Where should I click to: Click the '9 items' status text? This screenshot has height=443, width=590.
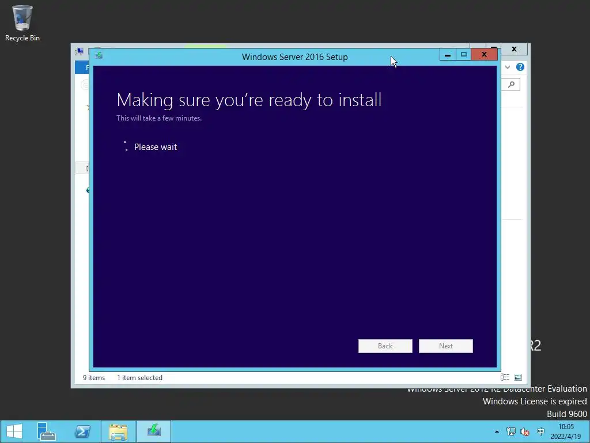click(94, 377)
